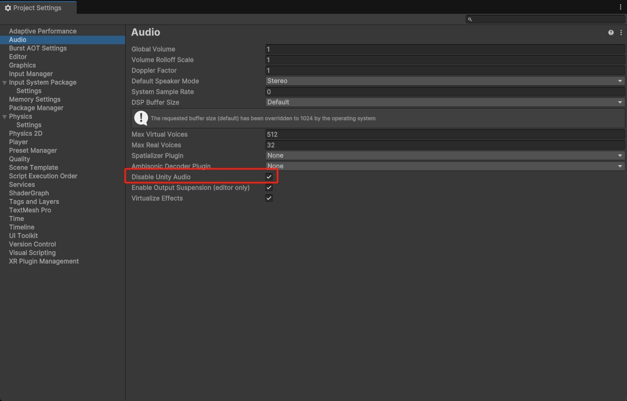
Task: Select Adaptive Performance in the sidebar
Action: tap(43, 31)
